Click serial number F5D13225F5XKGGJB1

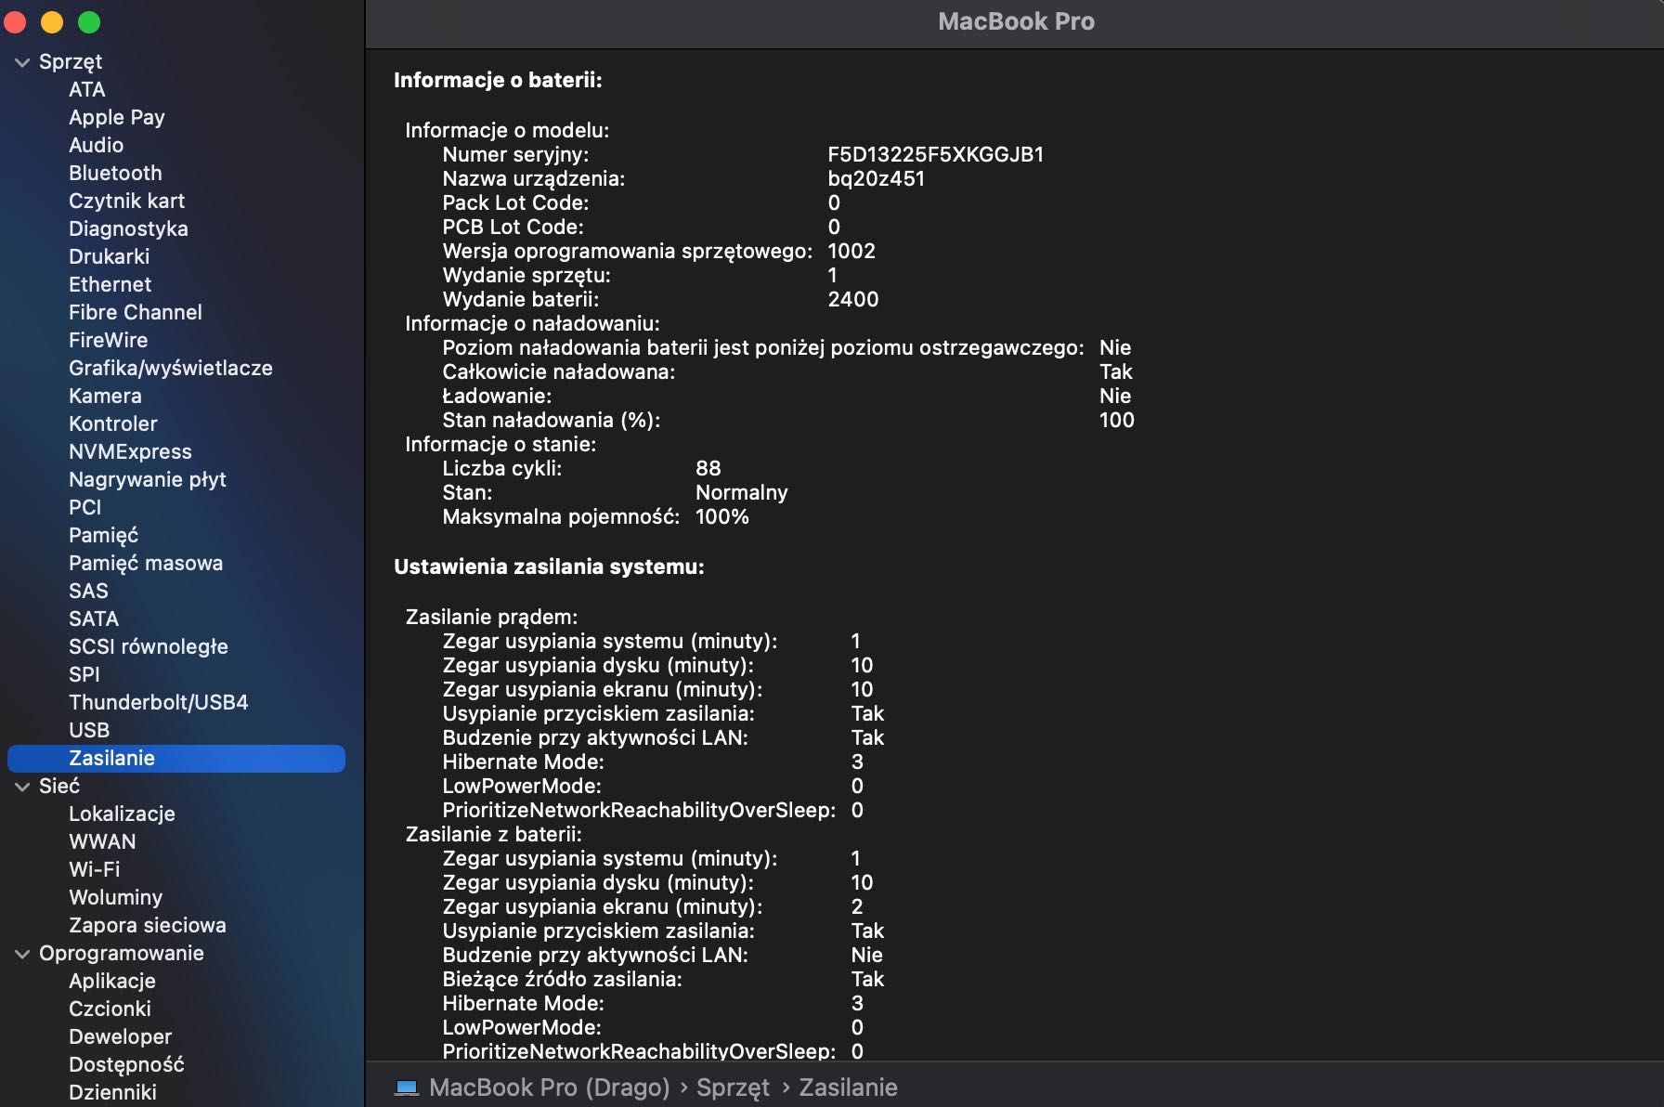936,154
